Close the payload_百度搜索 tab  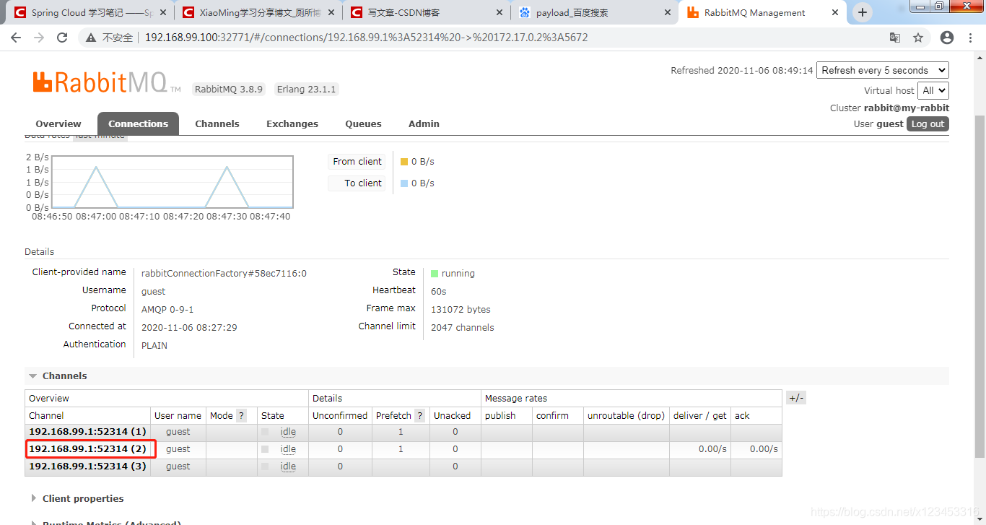pyautogui.click(x=667, y=12)
